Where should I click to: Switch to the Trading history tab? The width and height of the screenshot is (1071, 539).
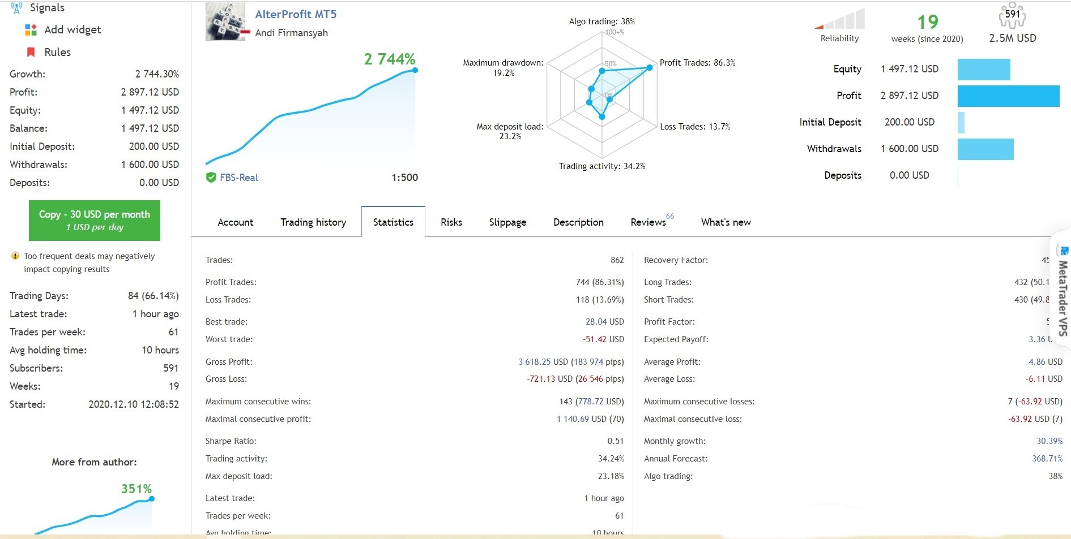click(313, 222)
